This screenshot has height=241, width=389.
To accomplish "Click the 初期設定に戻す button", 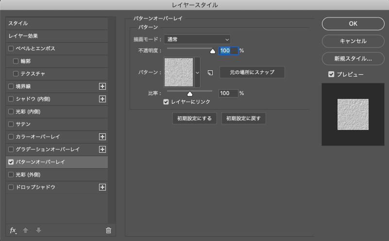I will pyautogui.click(x=243, y=118).
